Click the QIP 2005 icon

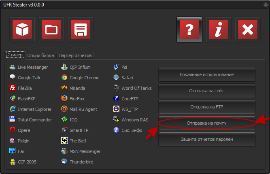[13, 161]
